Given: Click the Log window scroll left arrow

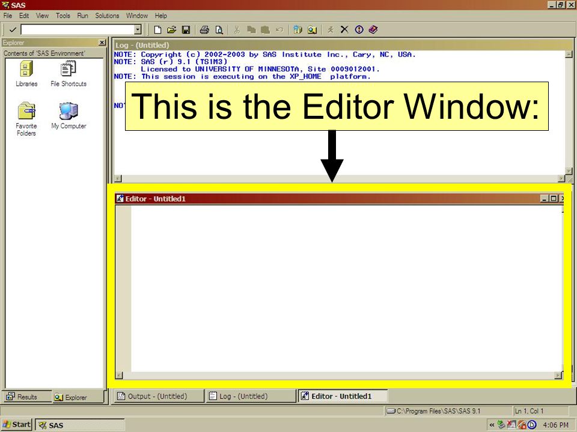Looking at the screenshot, I should pos(118,179).
